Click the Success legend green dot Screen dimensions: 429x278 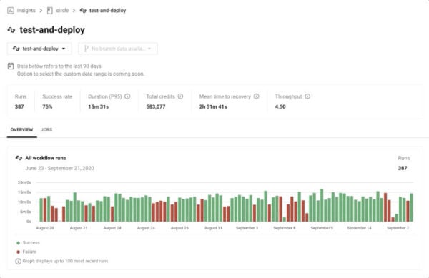coord(19,243)
